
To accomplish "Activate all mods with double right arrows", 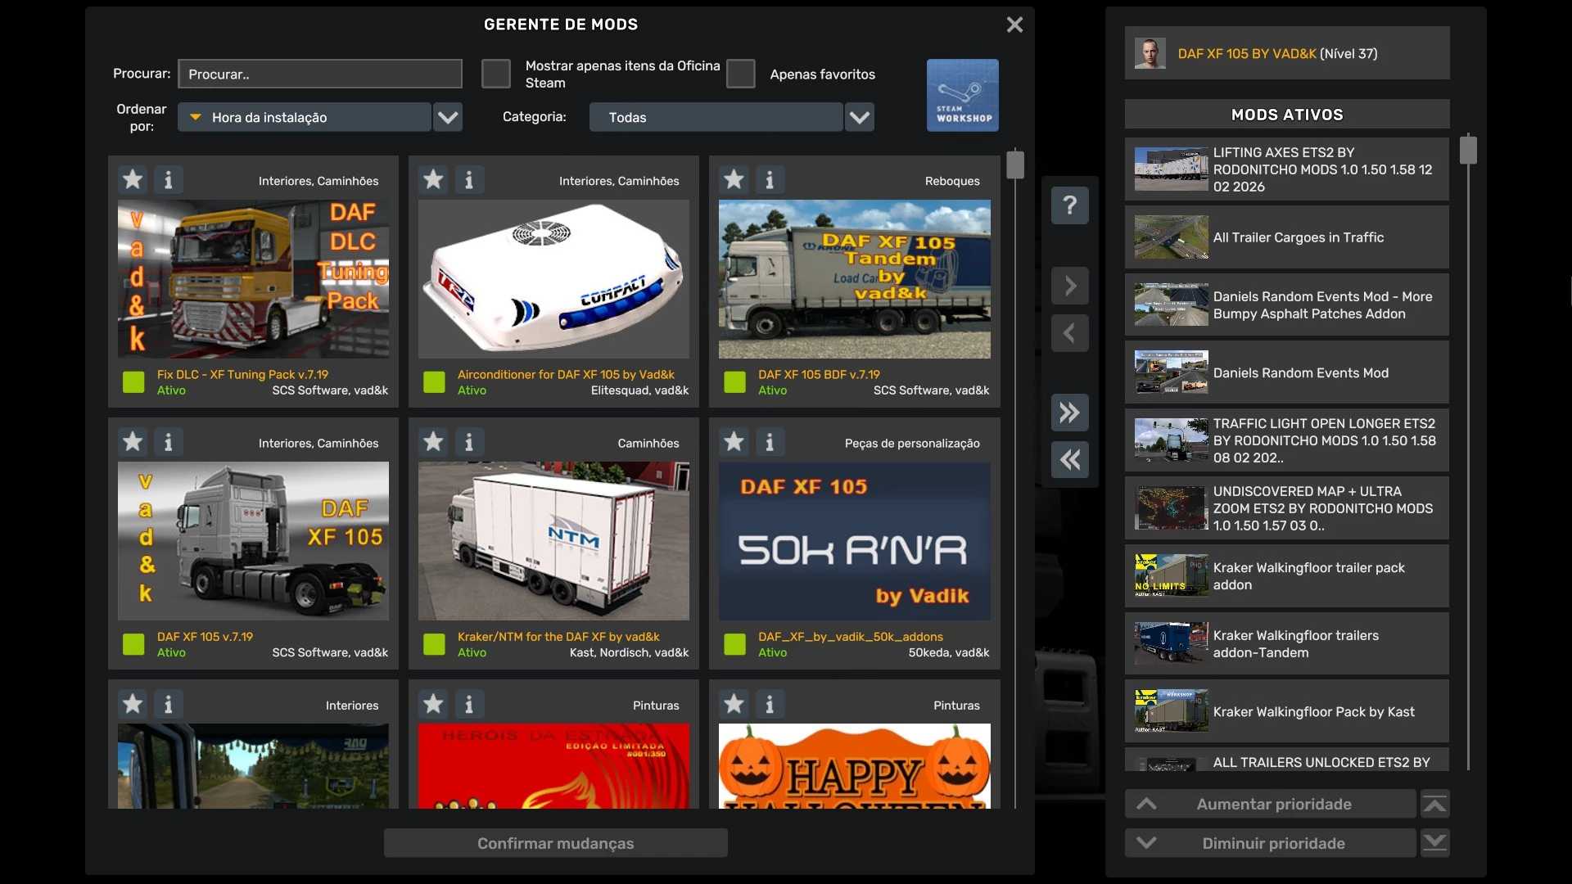I will (x=1069, y=413).
